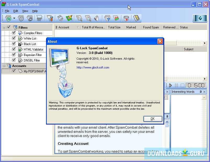Toggle the My POP3/IMAP account checkbox
Viewport: 210px width, 162px height.
point(14,71)
